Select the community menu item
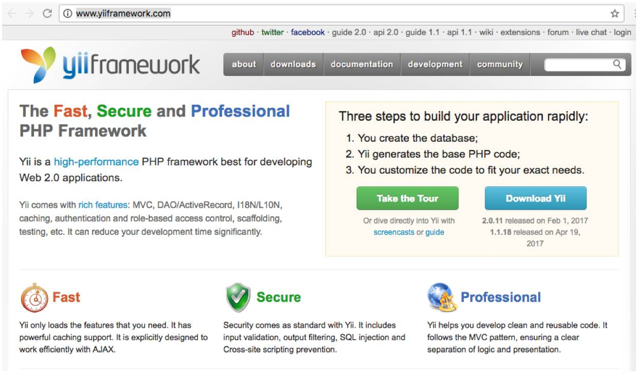The width and height of the screenshot is (639, 375). pos(500,64)
